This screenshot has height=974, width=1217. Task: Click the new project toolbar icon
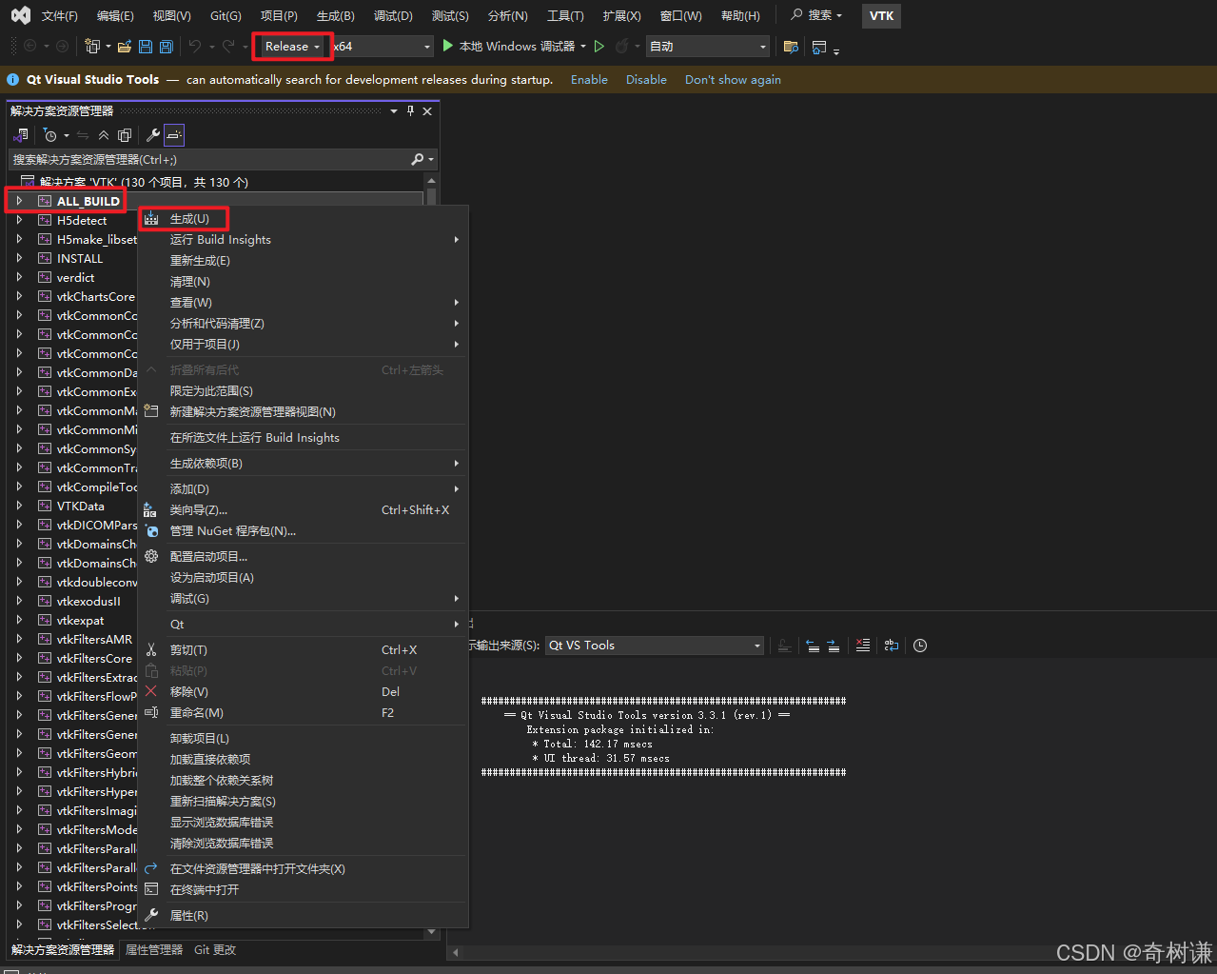pyautogui.click(x=92, y=46)
